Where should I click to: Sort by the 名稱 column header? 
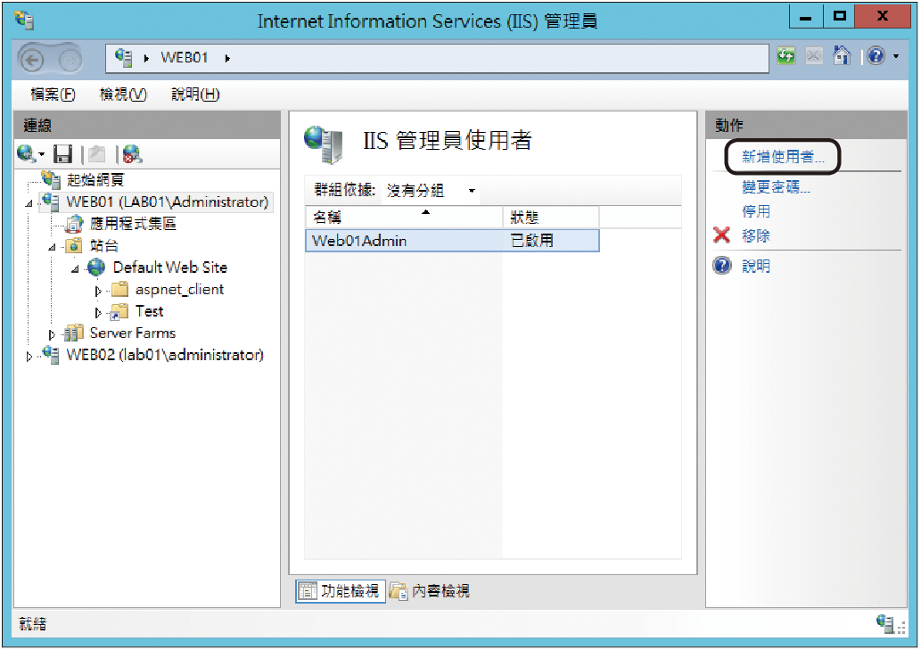pos(404,218)
